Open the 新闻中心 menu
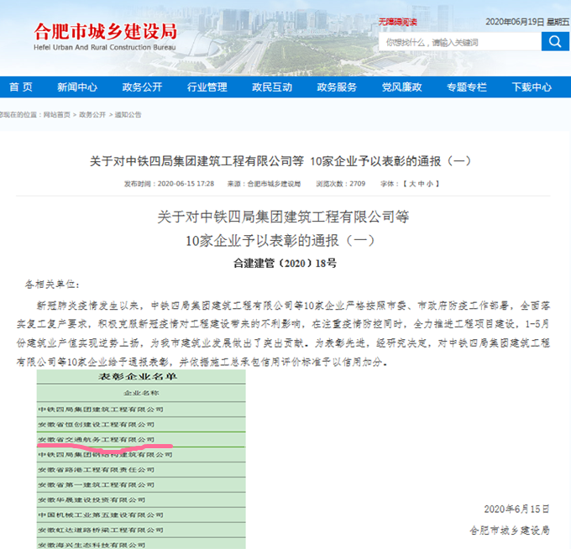571x549 pixels. 77,87
